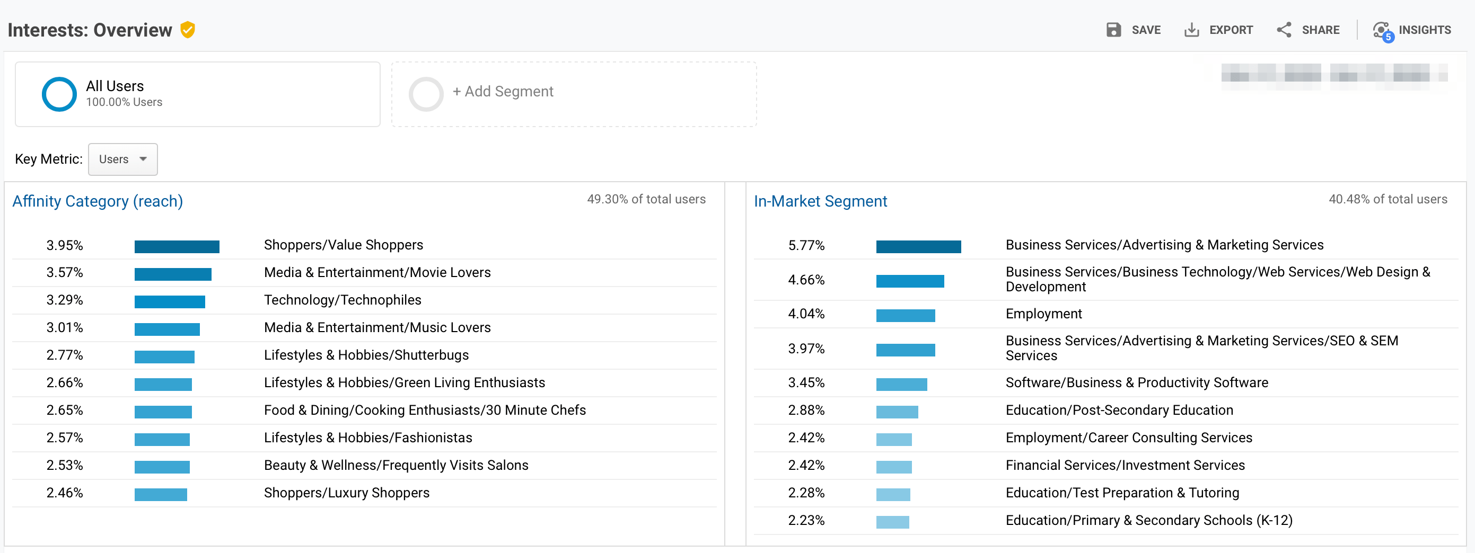Click the Advertising & Marketing Services 5.77% bar
Viewport: 1475px width, 553px height.
[x=918, y=246]
